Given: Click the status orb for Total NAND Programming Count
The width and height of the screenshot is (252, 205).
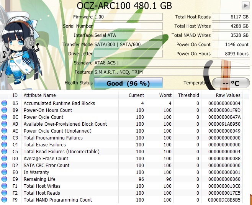Looking at the screenshot, I should click(4, 200).
